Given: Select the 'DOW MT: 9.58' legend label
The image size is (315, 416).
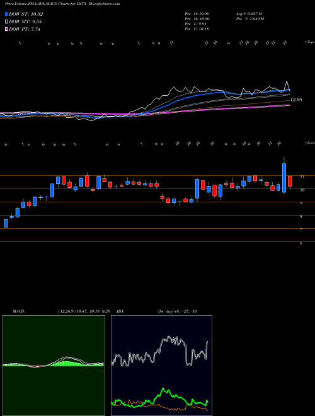Looking at the screenshot, I should tap(25, 22).
